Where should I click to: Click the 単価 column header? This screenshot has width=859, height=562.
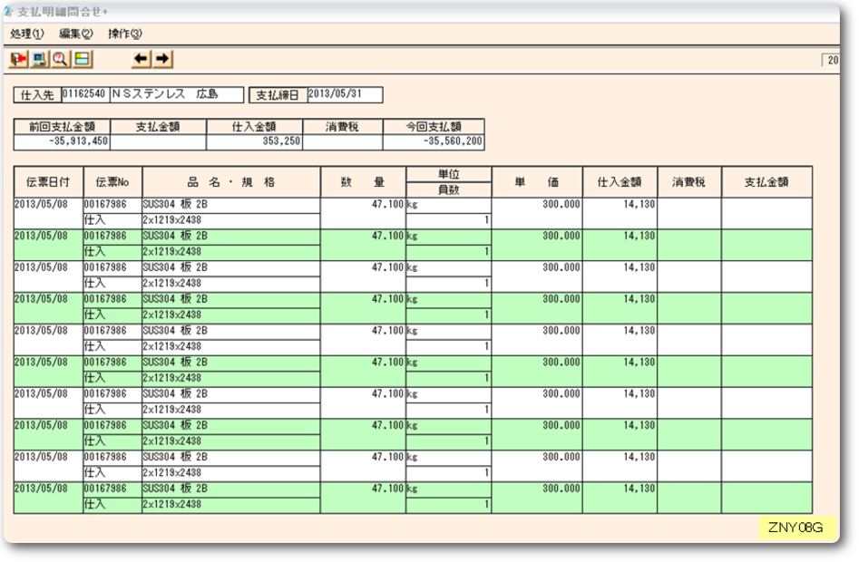point(537,182)
